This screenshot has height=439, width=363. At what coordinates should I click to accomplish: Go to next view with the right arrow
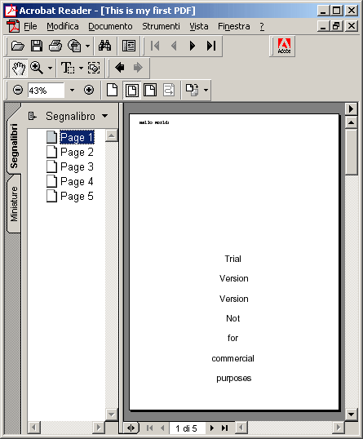pos(138,68)
